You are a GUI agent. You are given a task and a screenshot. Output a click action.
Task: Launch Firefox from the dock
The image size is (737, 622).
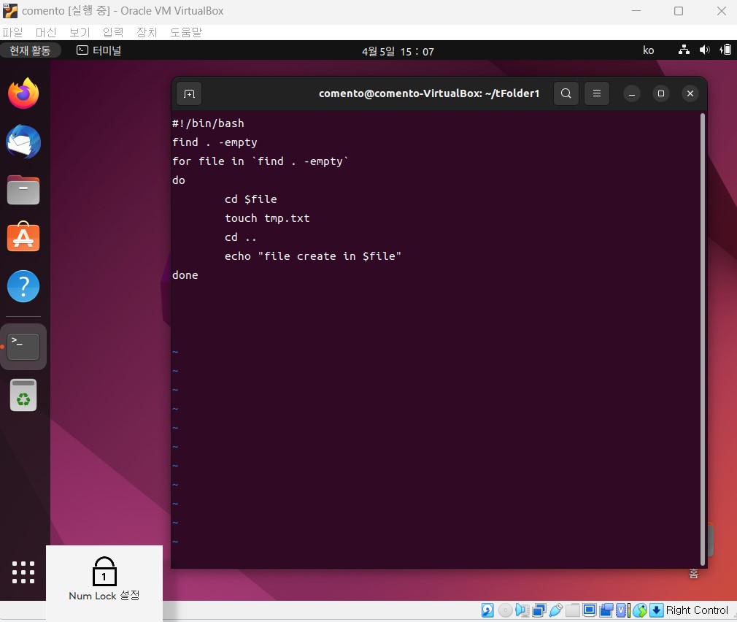tap(23, 93)
